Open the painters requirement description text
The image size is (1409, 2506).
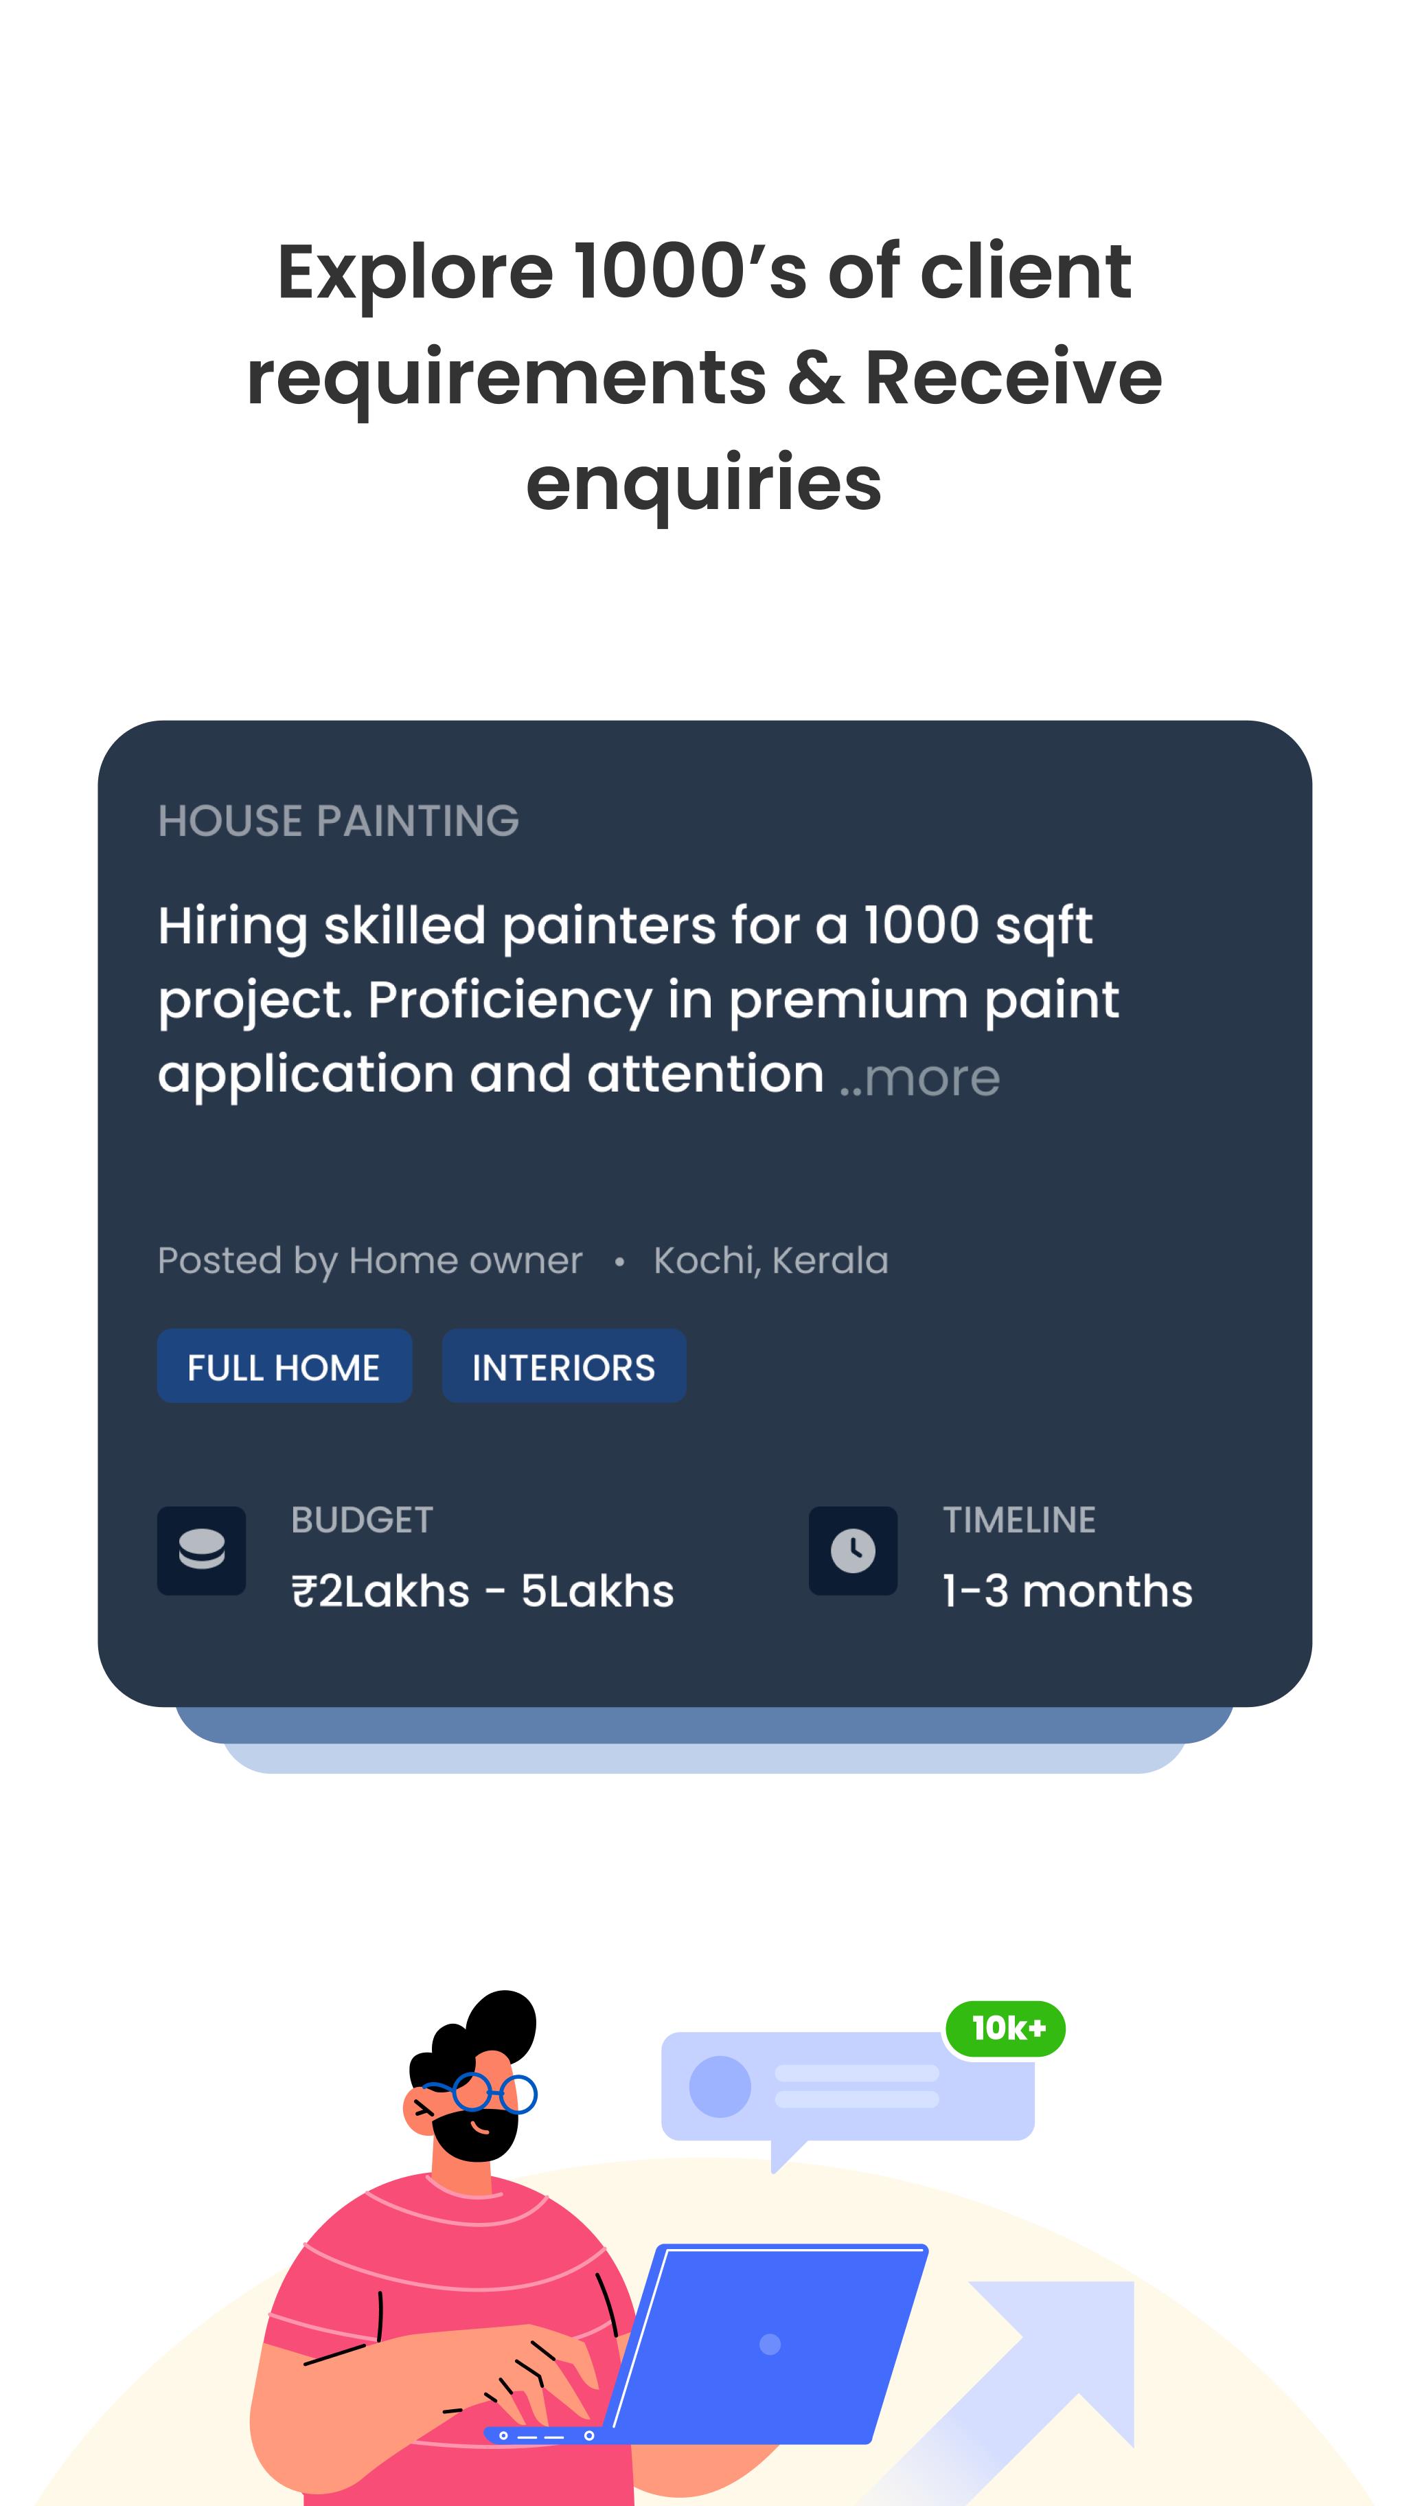637,999
